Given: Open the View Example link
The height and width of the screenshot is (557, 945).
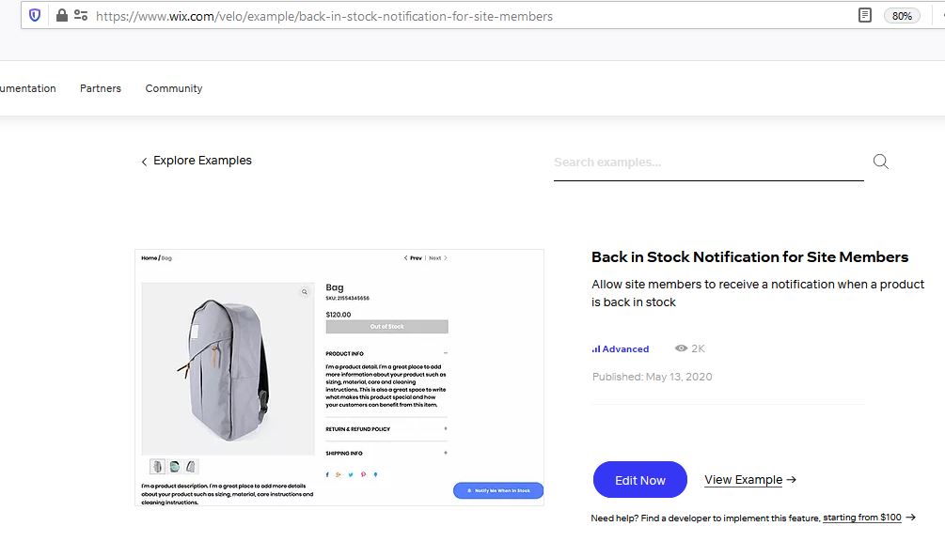Looking at the screenshot, I should point(743,480).
